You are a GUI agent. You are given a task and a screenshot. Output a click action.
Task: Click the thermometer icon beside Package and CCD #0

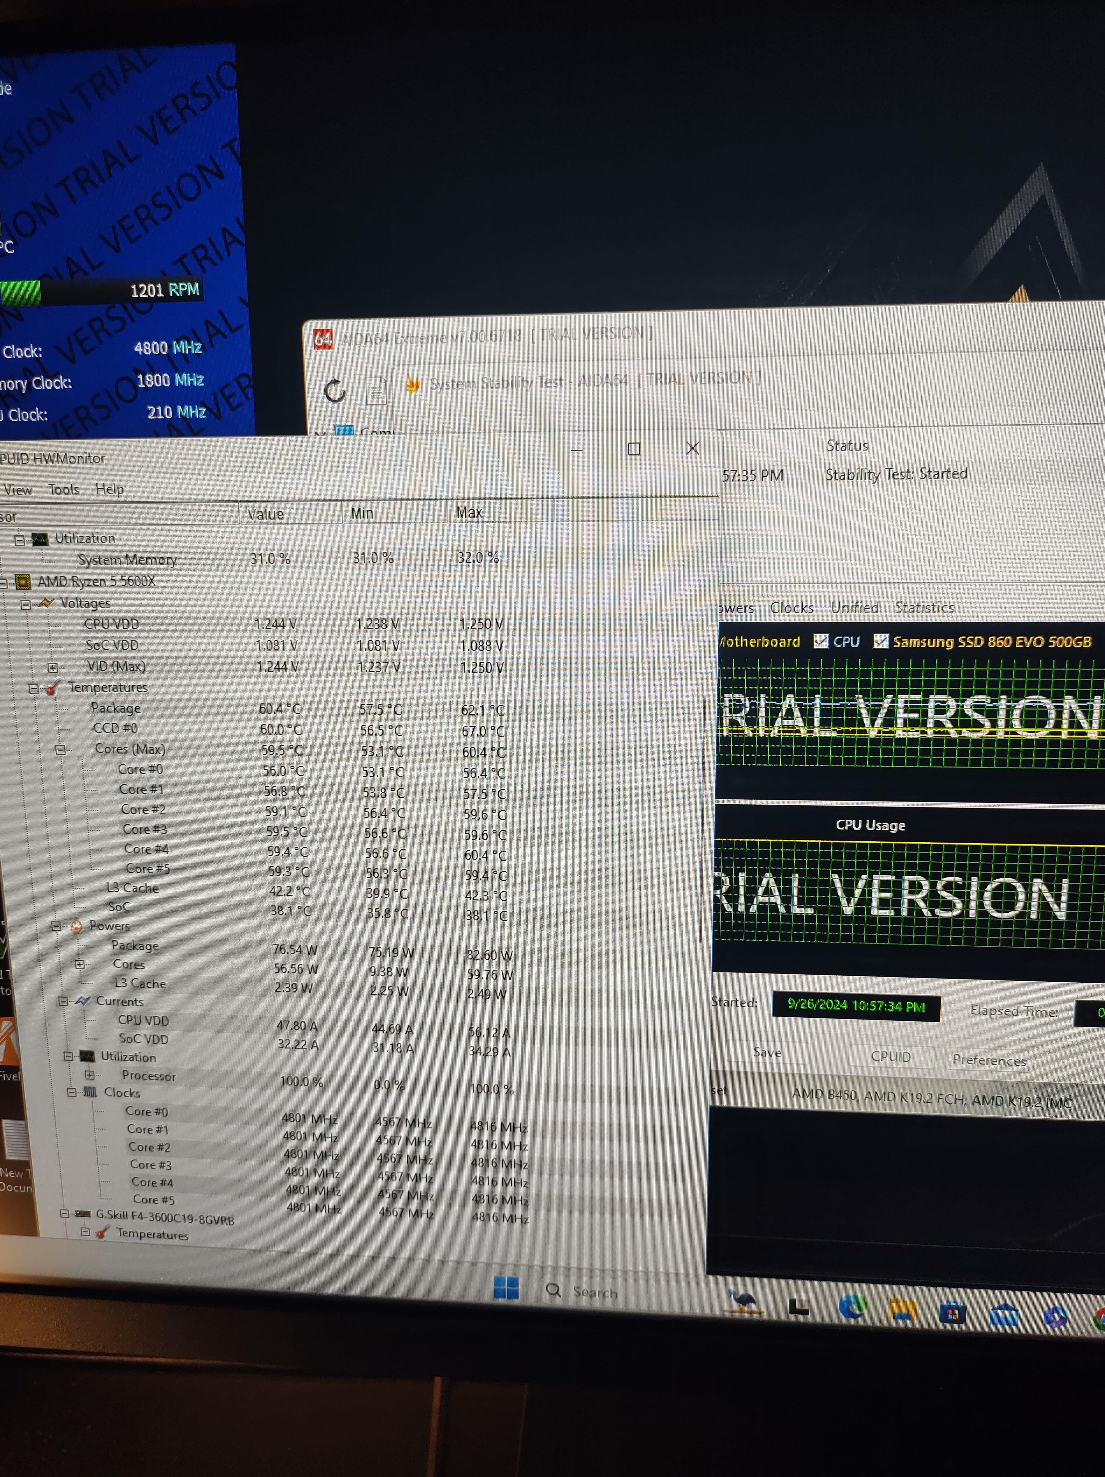[53, 687]
